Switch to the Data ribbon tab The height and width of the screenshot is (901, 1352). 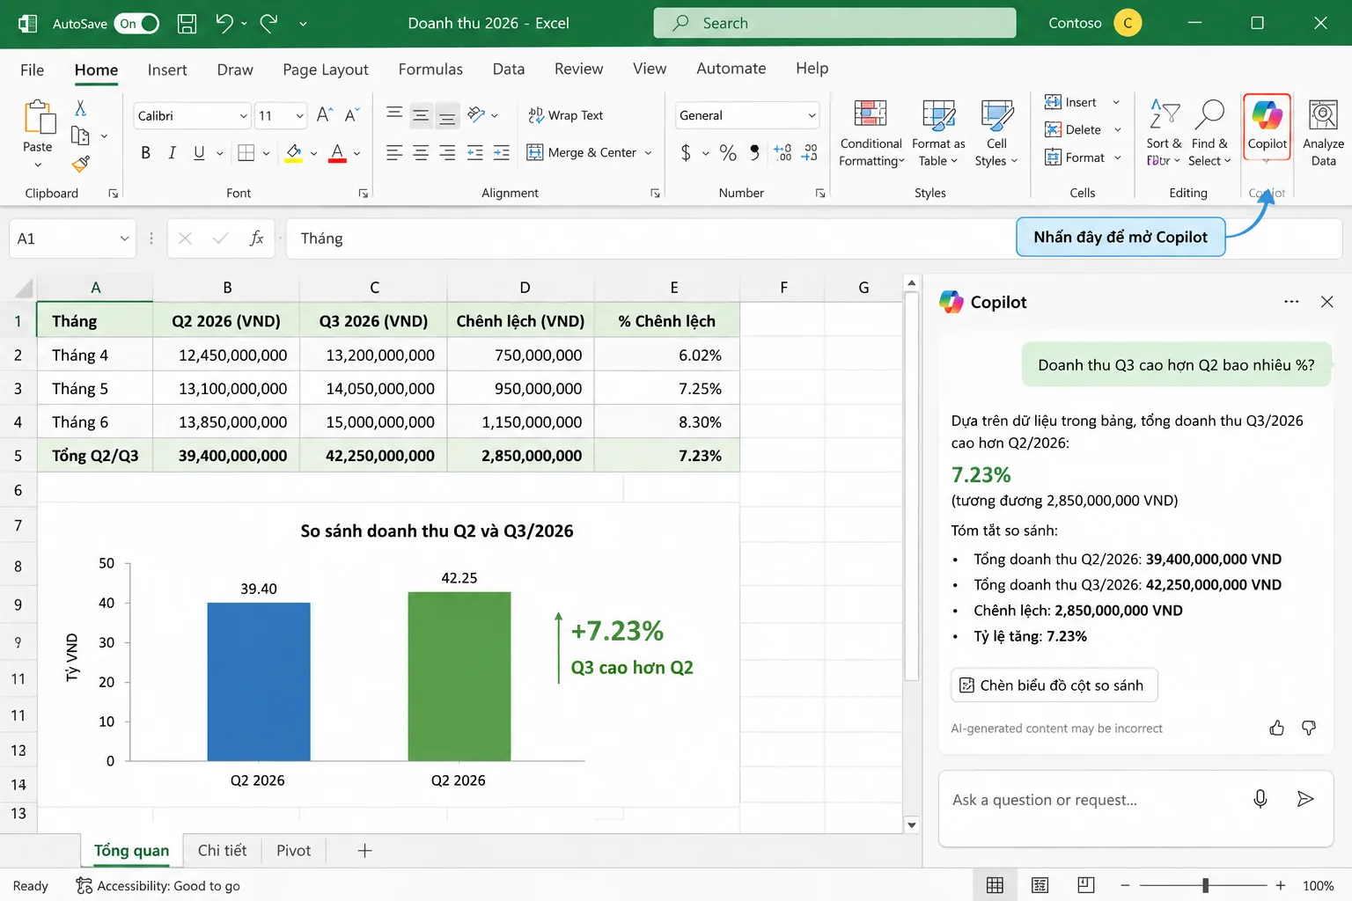509,70
